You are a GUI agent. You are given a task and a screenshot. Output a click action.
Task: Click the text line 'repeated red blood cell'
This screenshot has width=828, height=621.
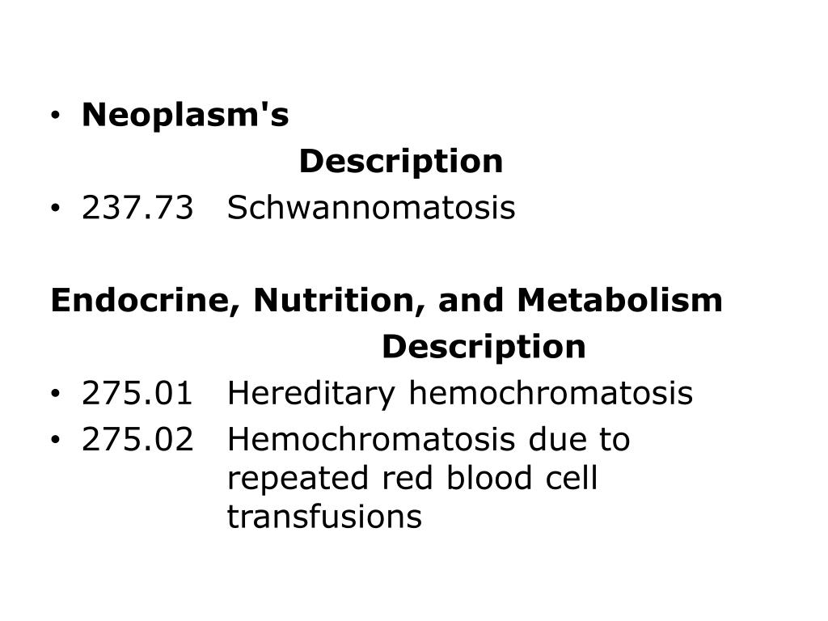tap(412, 479)
